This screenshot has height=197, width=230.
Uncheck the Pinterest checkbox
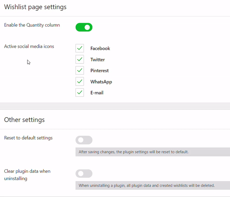[x=80, y=70]
